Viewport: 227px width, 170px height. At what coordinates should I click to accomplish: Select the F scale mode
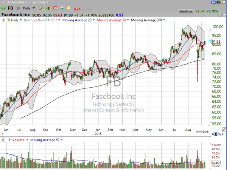click(223, 134)
